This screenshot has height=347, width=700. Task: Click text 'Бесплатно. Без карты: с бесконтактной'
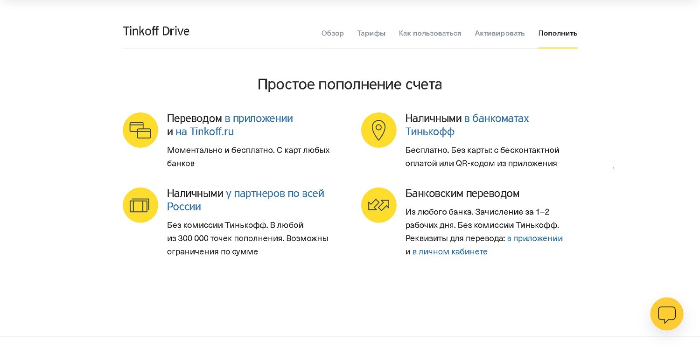[483, 150]
